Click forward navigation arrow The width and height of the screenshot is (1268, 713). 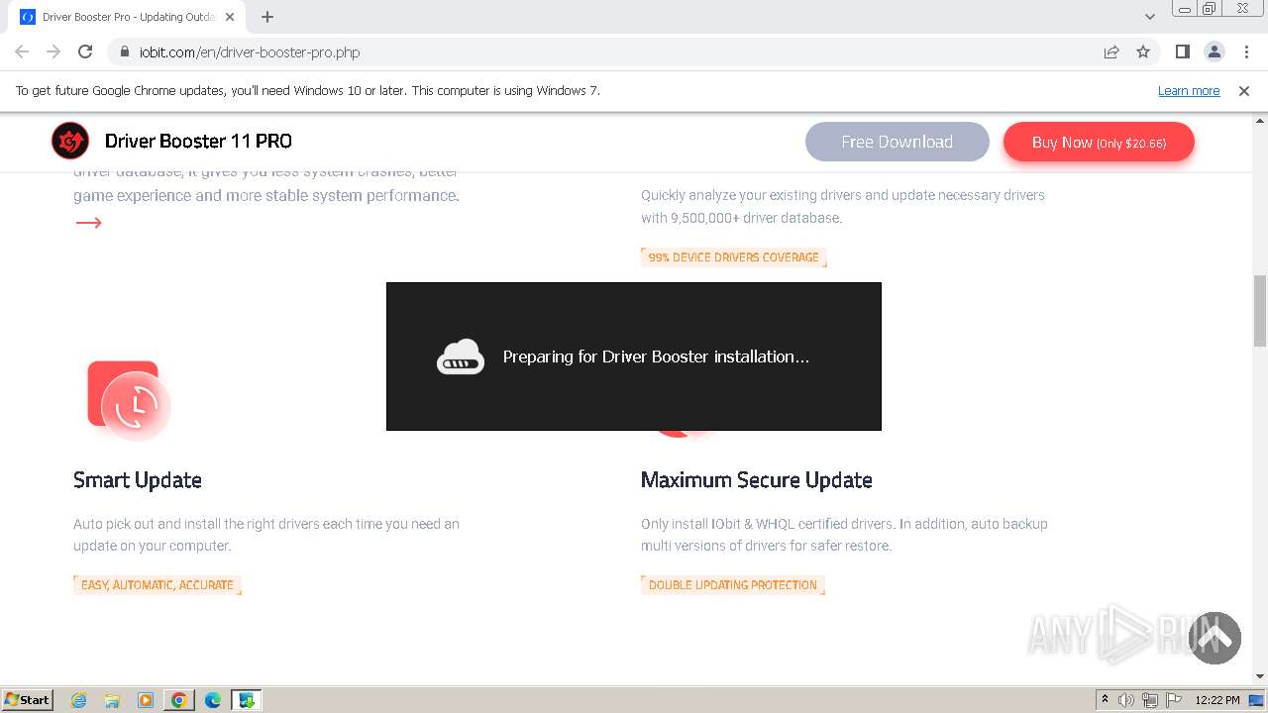coord(53,51)
